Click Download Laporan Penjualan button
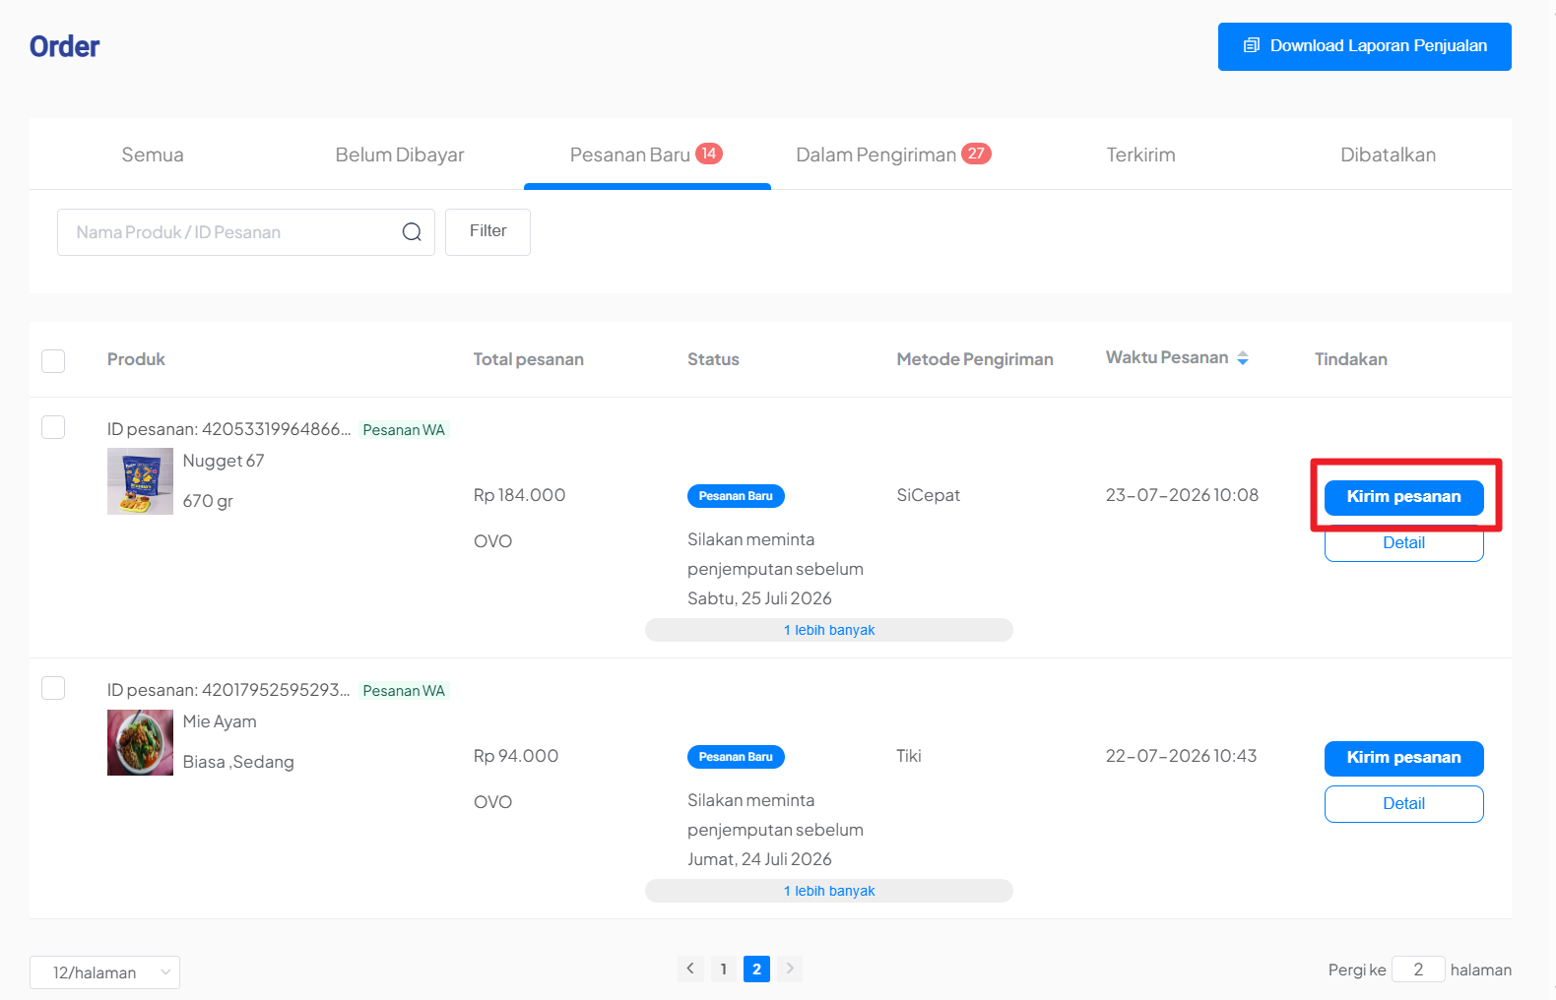This screenshot has height=1000, width=1556. click(1365, 46)
